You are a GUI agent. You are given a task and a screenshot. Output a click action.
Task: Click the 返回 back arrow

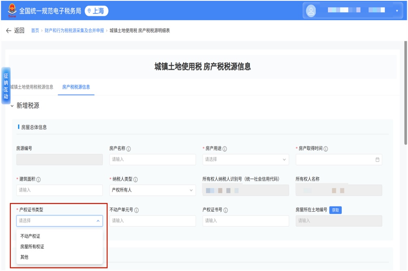click(x=9, y=31)
